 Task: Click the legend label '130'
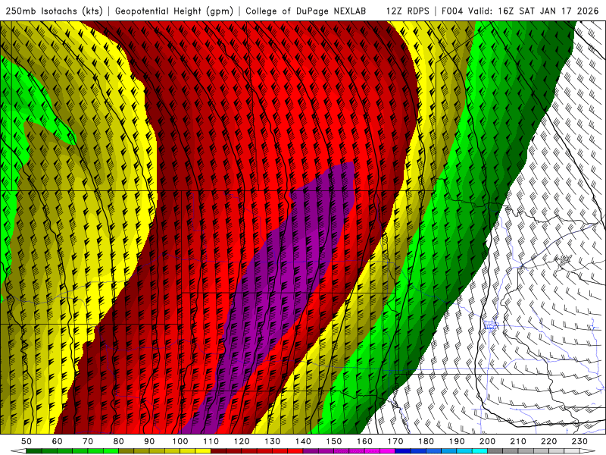(x=273, y=441)
